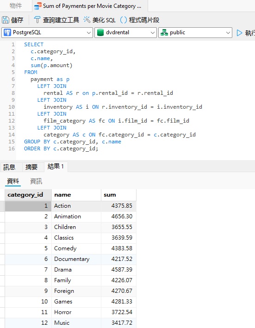
Task: Click the sum value 4226.07
Action: click(x=118, y=280)
